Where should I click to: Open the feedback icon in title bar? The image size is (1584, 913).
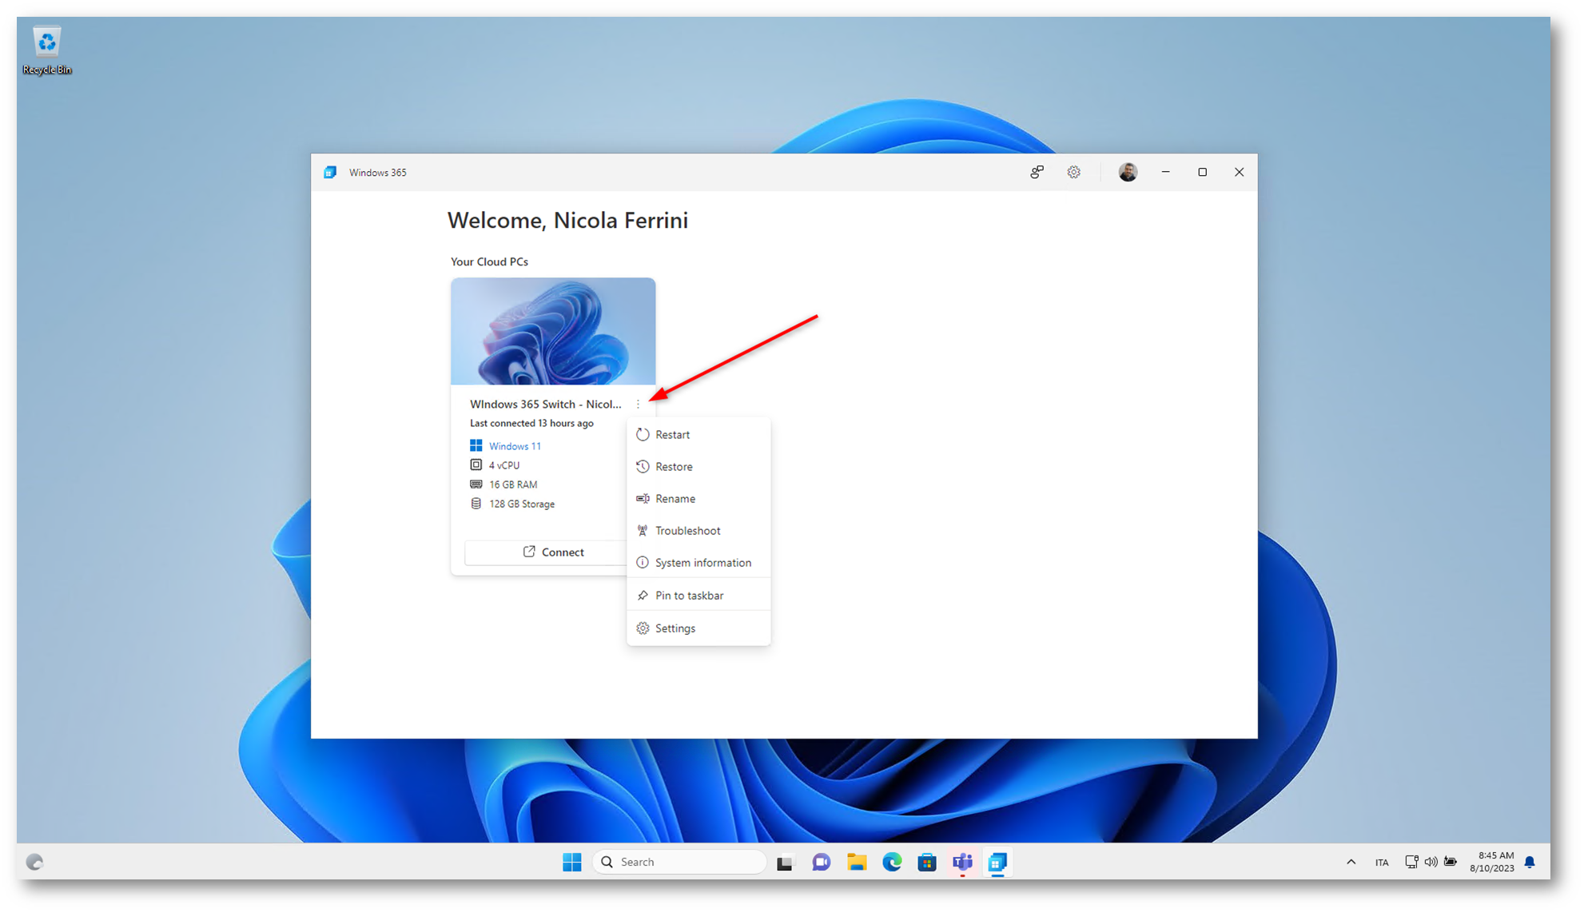1037,172
